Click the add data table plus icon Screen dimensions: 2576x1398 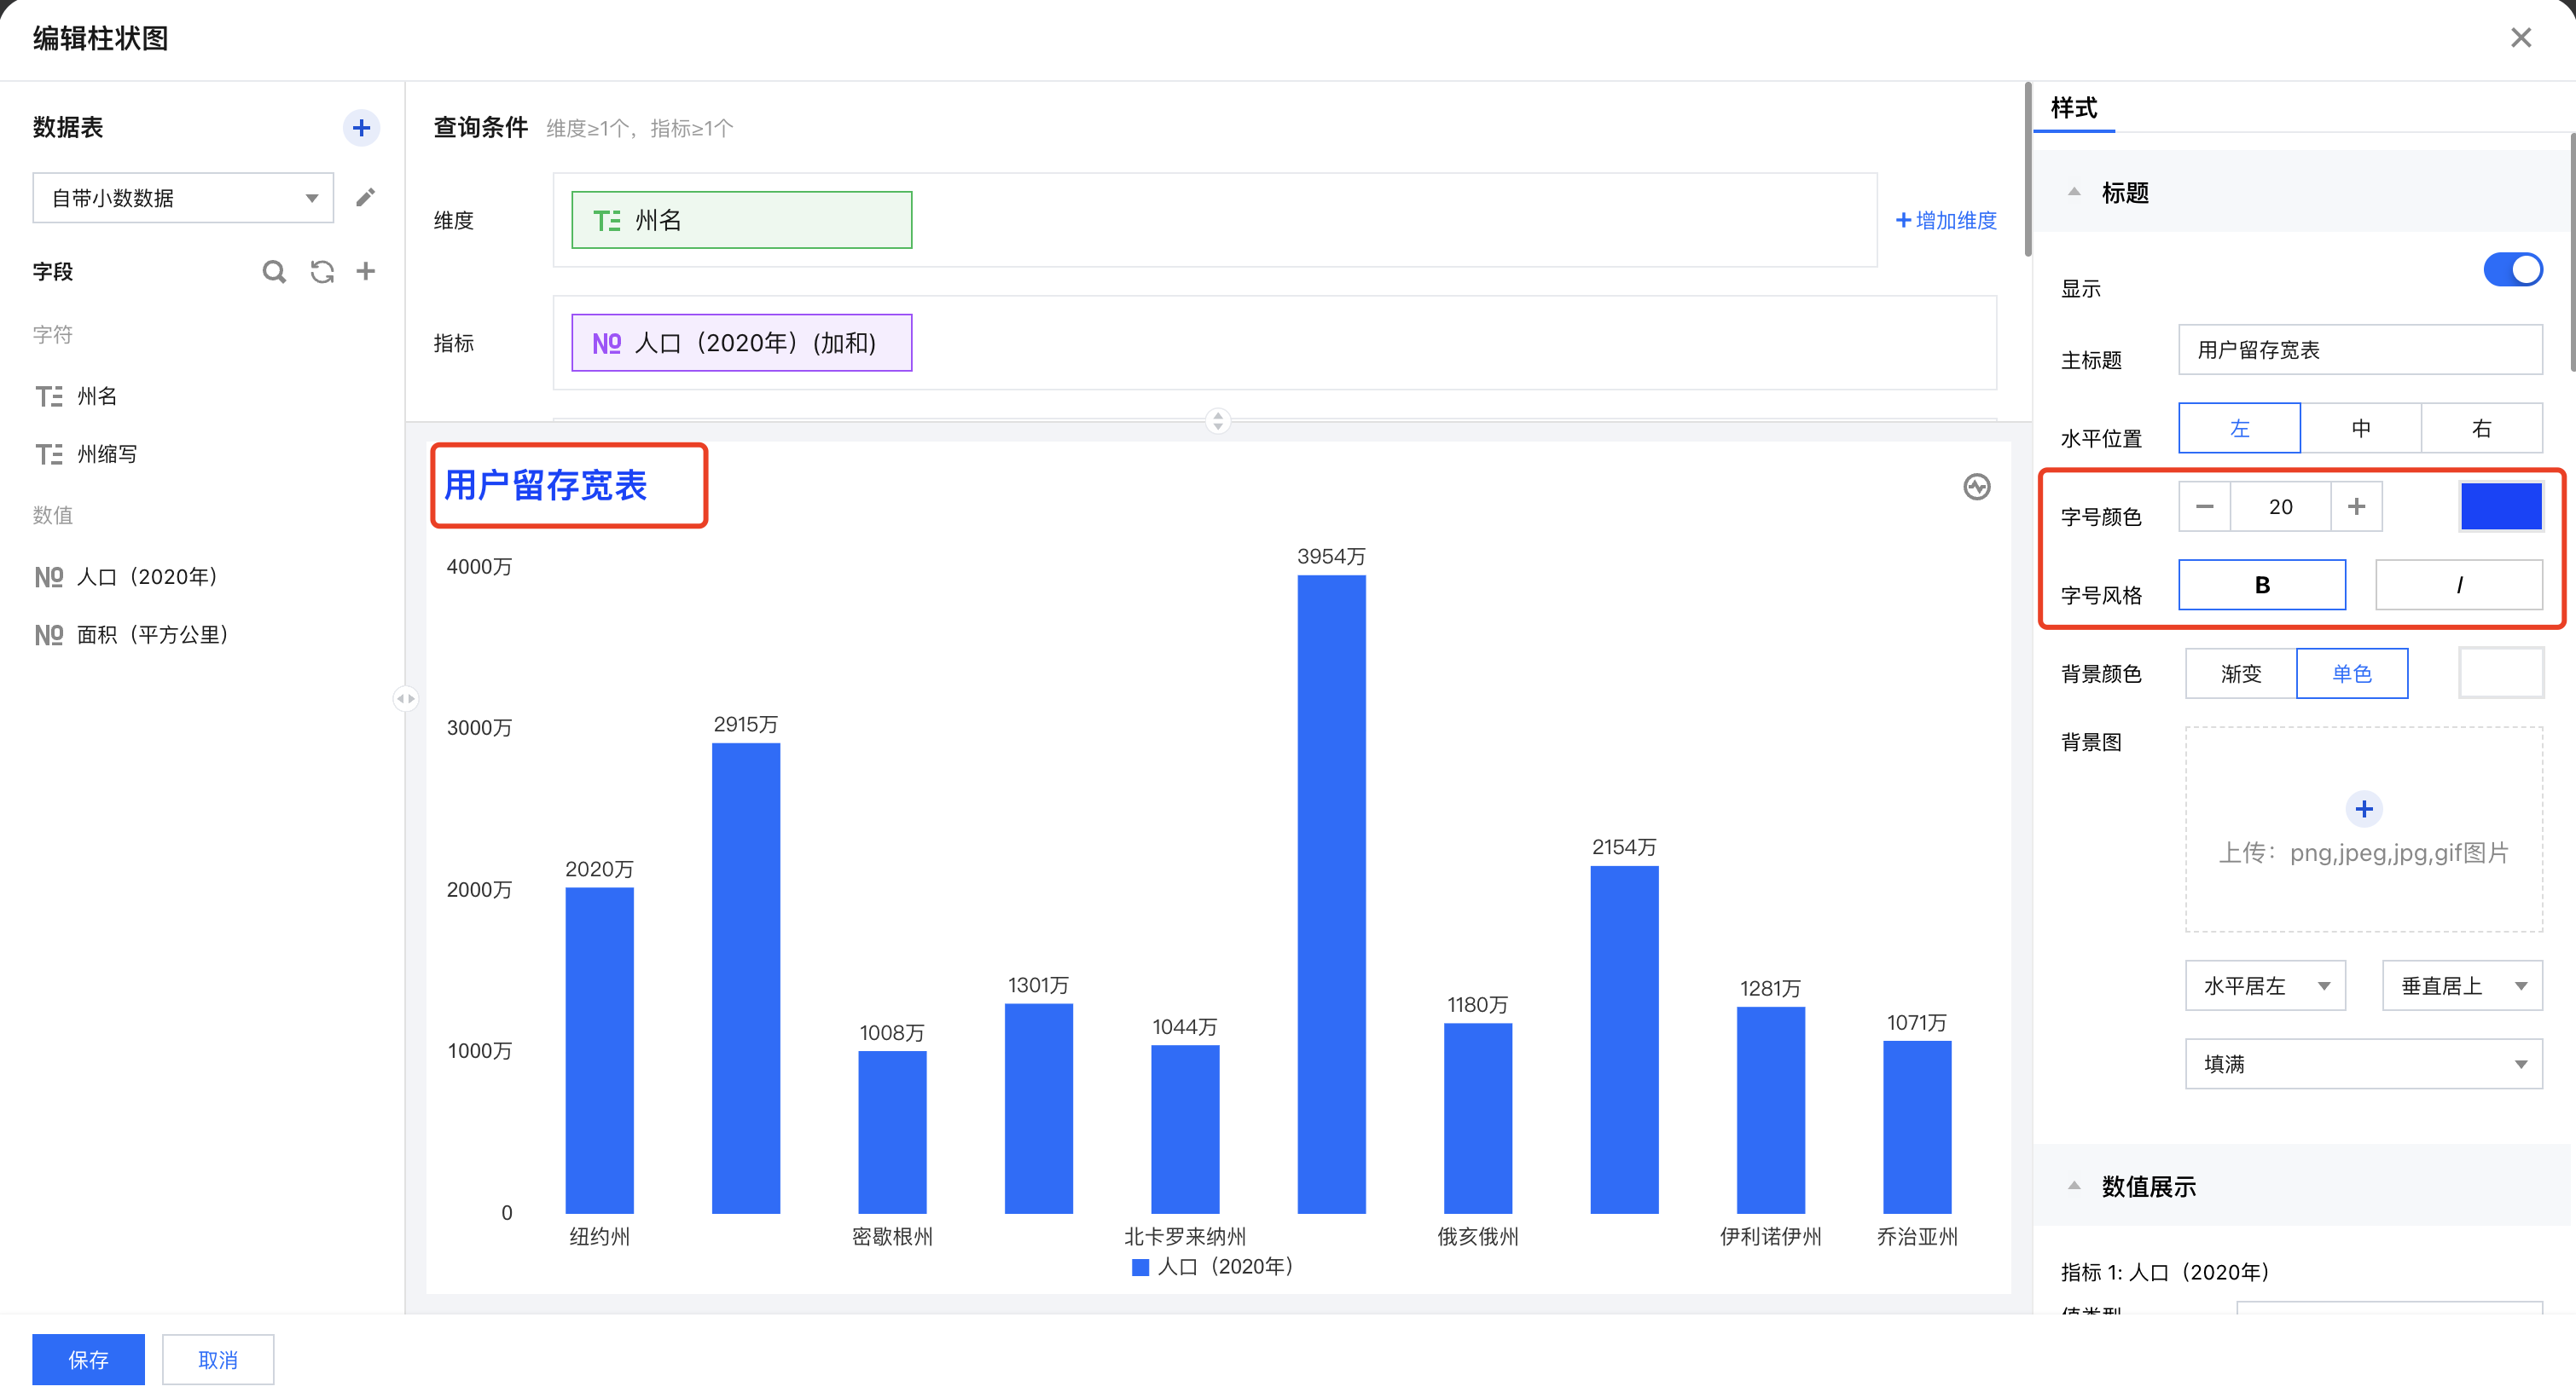(x=361, y=128)
